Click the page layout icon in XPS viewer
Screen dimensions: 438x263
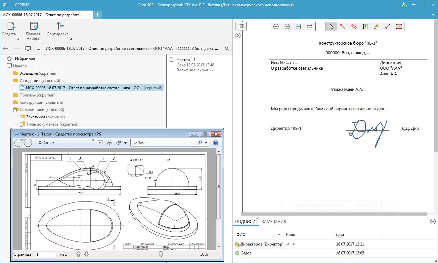point(101,143)
